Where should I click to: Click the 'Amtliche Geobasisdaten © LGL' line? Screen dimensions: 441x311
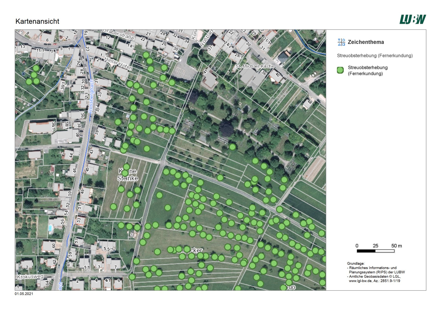(x=374, y=276)
